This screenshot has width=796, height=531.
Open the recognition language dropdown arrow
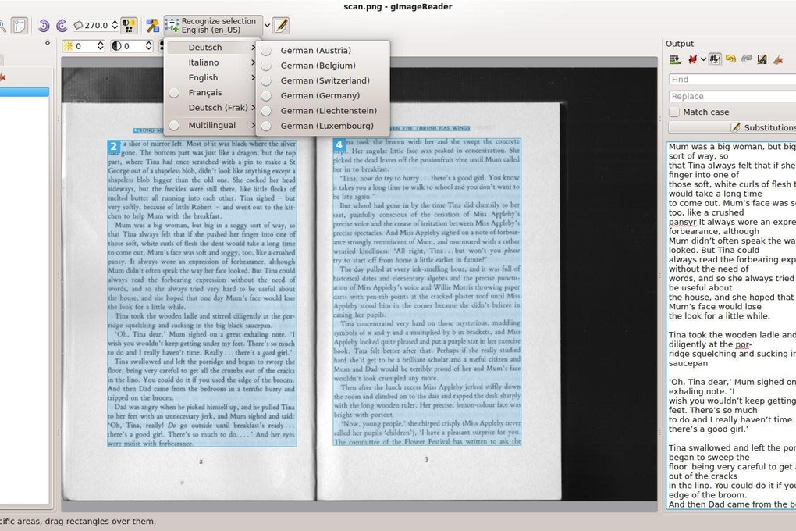coord(267,26)
